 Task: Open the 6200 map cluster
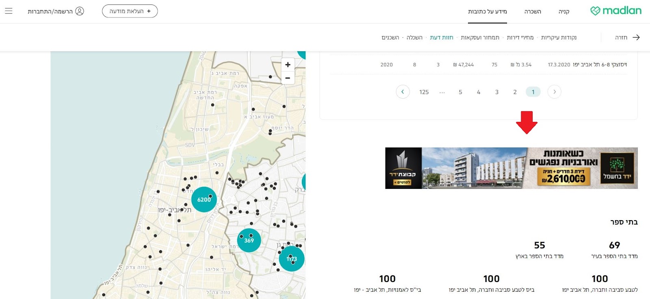[204, 199]
